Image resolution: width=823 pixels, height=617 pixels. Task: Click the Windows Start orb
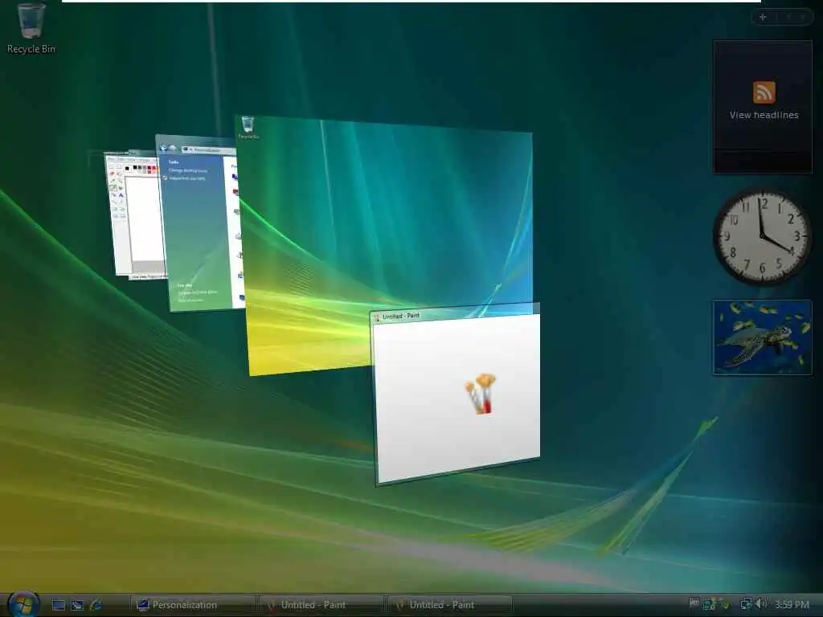23,604
